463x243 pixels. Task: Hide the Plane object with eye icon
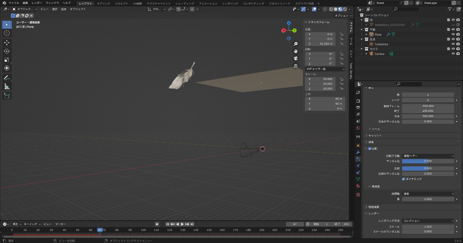453,35
